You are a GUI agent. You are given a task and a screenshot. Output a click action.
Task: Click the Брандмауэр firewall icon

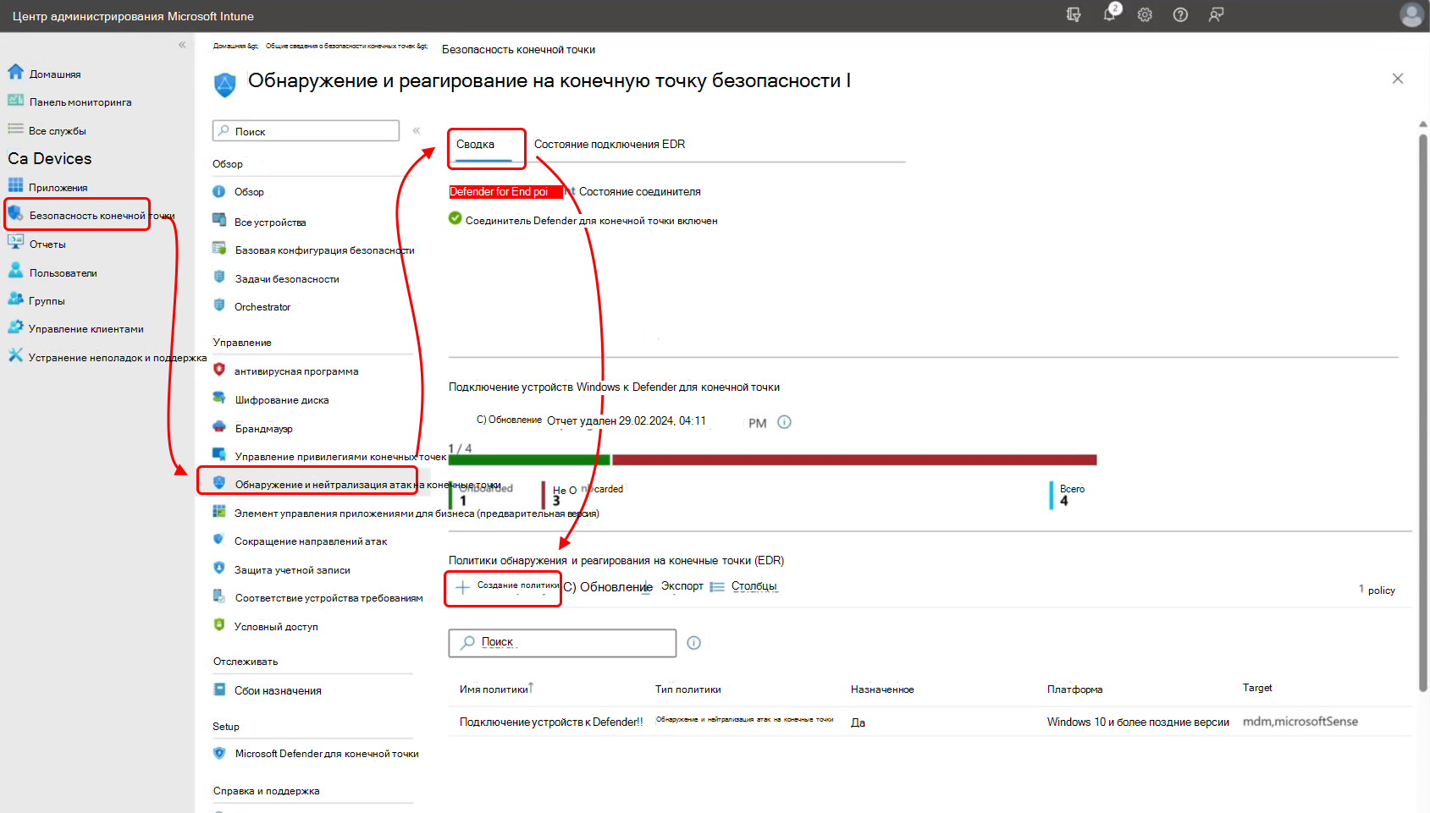click(x=219, y=427)
